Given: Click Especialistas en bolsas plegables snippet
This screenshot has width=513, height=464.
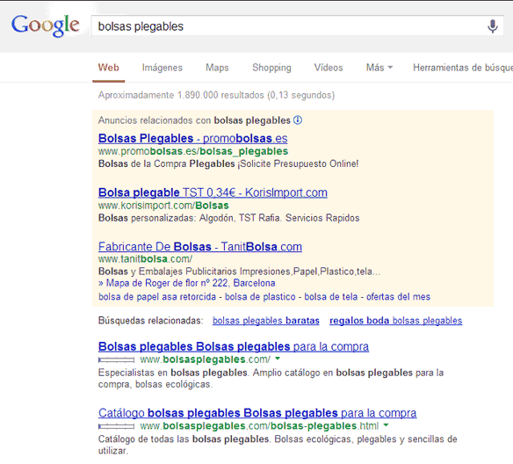Looking at the screenshot, I should coord(271,378).
